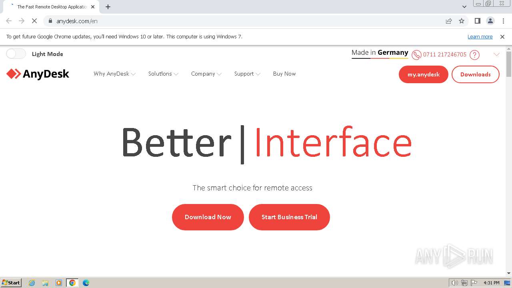
Task: Click the Made in Germany text
Action: (380, 52)
